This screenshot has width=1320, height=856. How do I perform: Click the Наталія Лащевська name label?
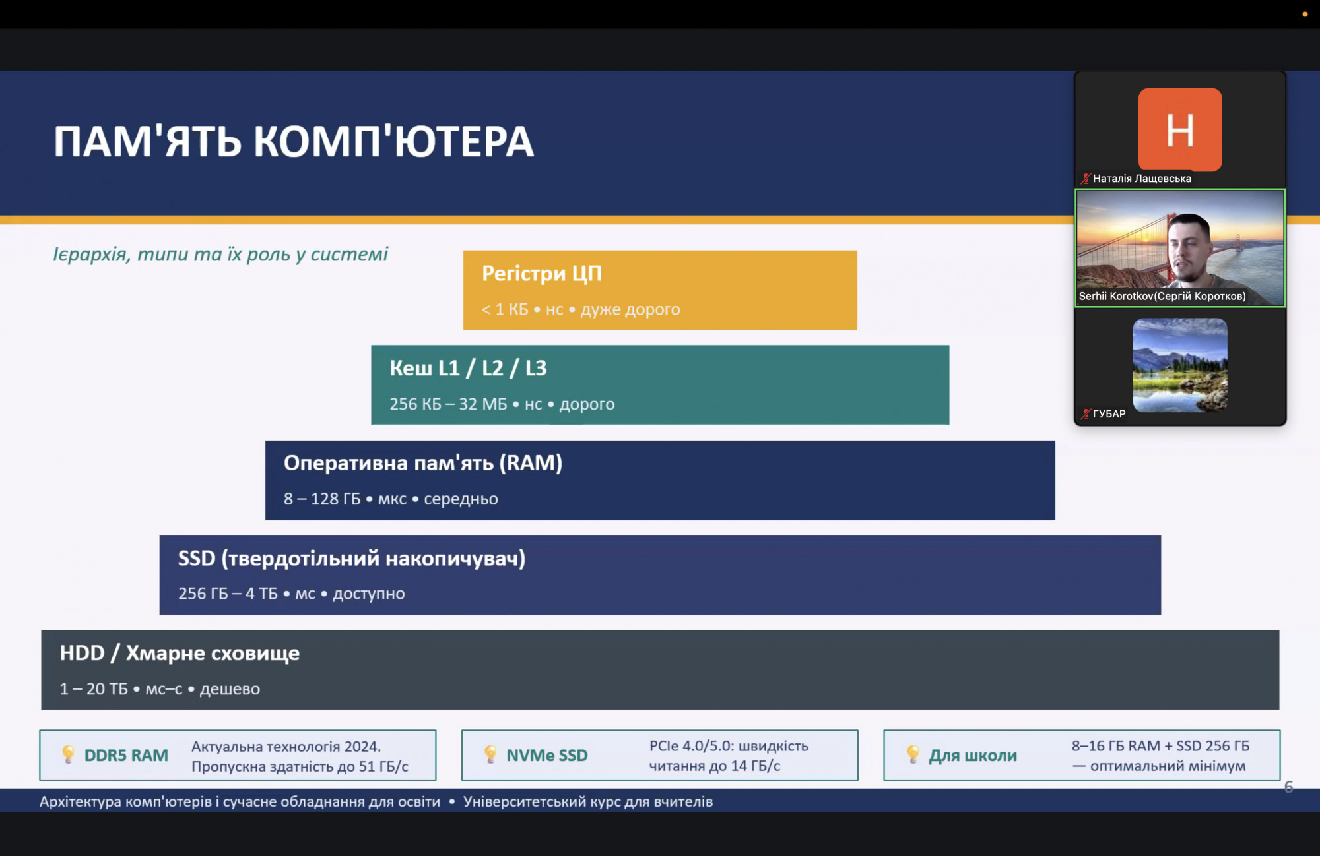(1142, 179)
